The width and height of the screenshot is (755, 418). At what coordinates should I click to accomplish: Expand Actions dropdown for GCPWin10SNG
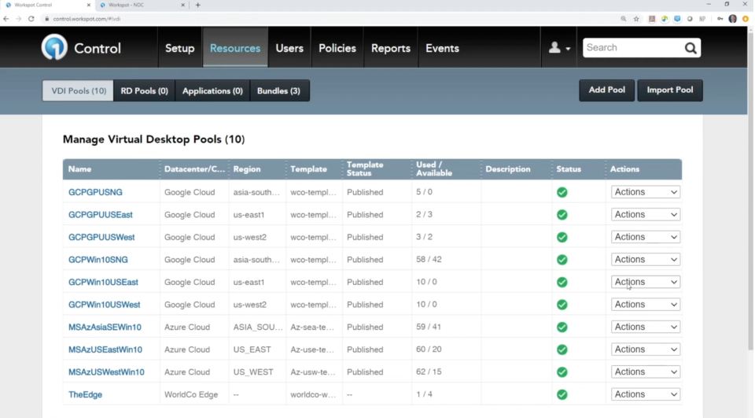(x=645, y=260)
